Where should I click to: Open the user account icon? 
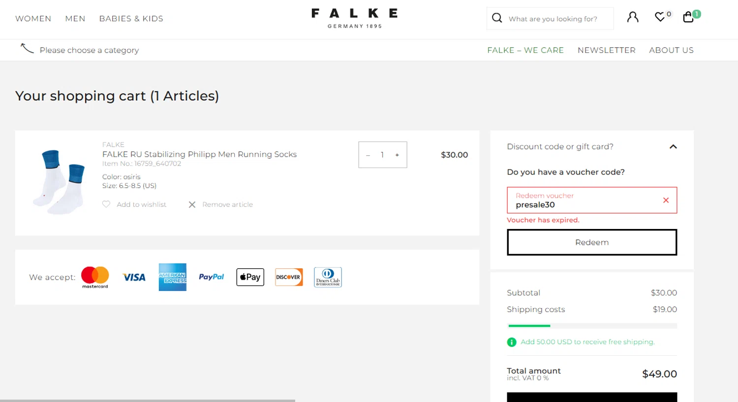point(633,17)
